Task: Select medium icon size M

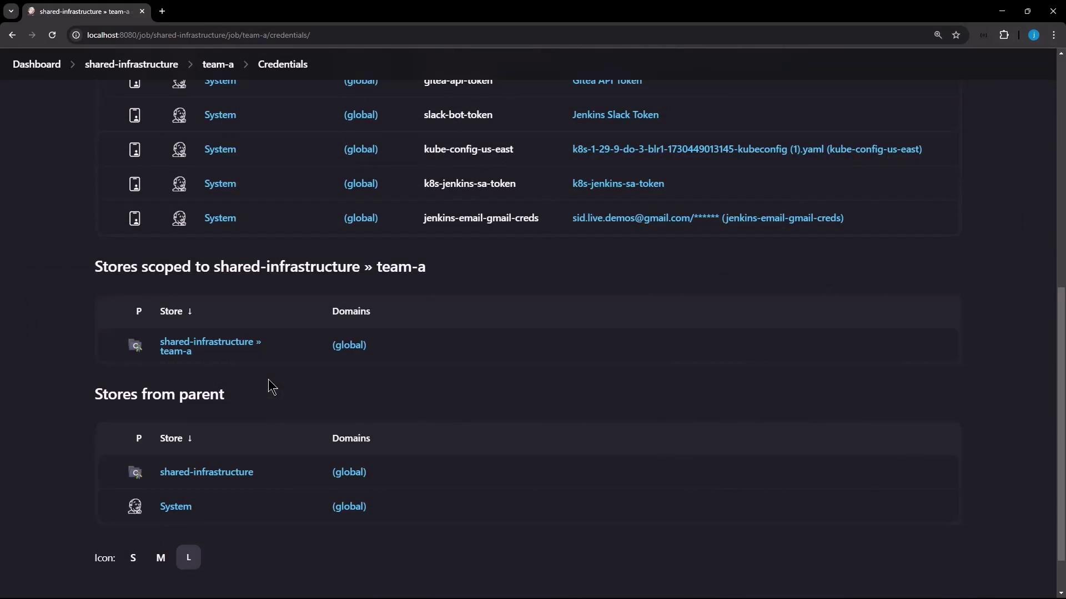Action: click(x=160, y=558)
